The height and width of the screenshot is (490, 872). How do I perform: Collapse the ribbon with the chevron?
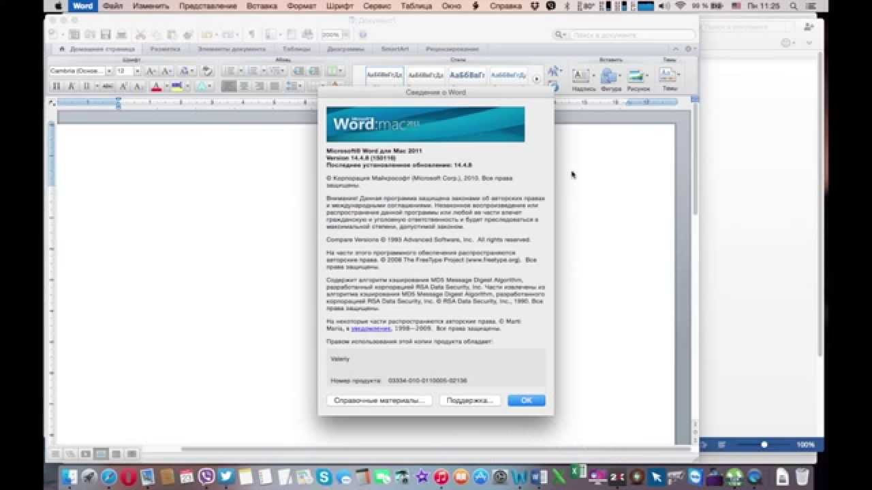[x=676, y=49]
